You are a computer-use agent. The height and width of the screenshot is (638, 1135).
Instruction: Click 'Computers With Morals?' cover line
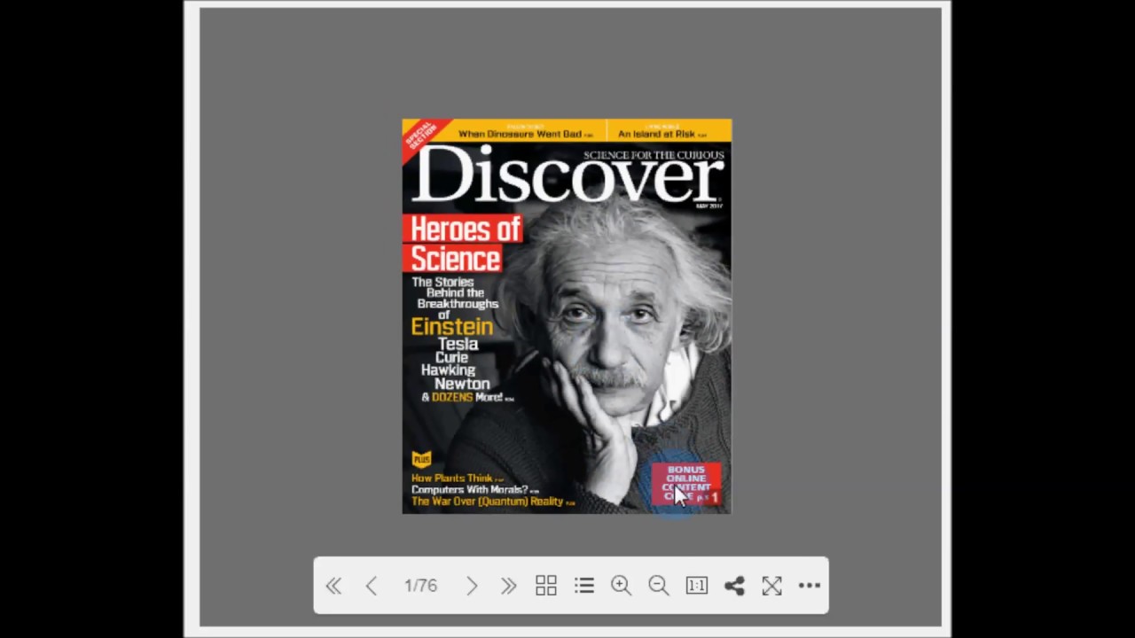click(x=474, y=489)
